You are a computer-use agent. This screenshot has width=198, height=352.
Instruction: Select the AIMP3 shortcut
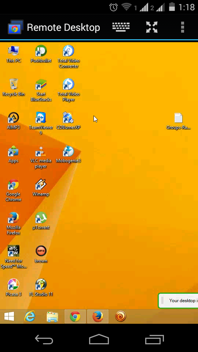pyautogui.click(x=14, y=121)
